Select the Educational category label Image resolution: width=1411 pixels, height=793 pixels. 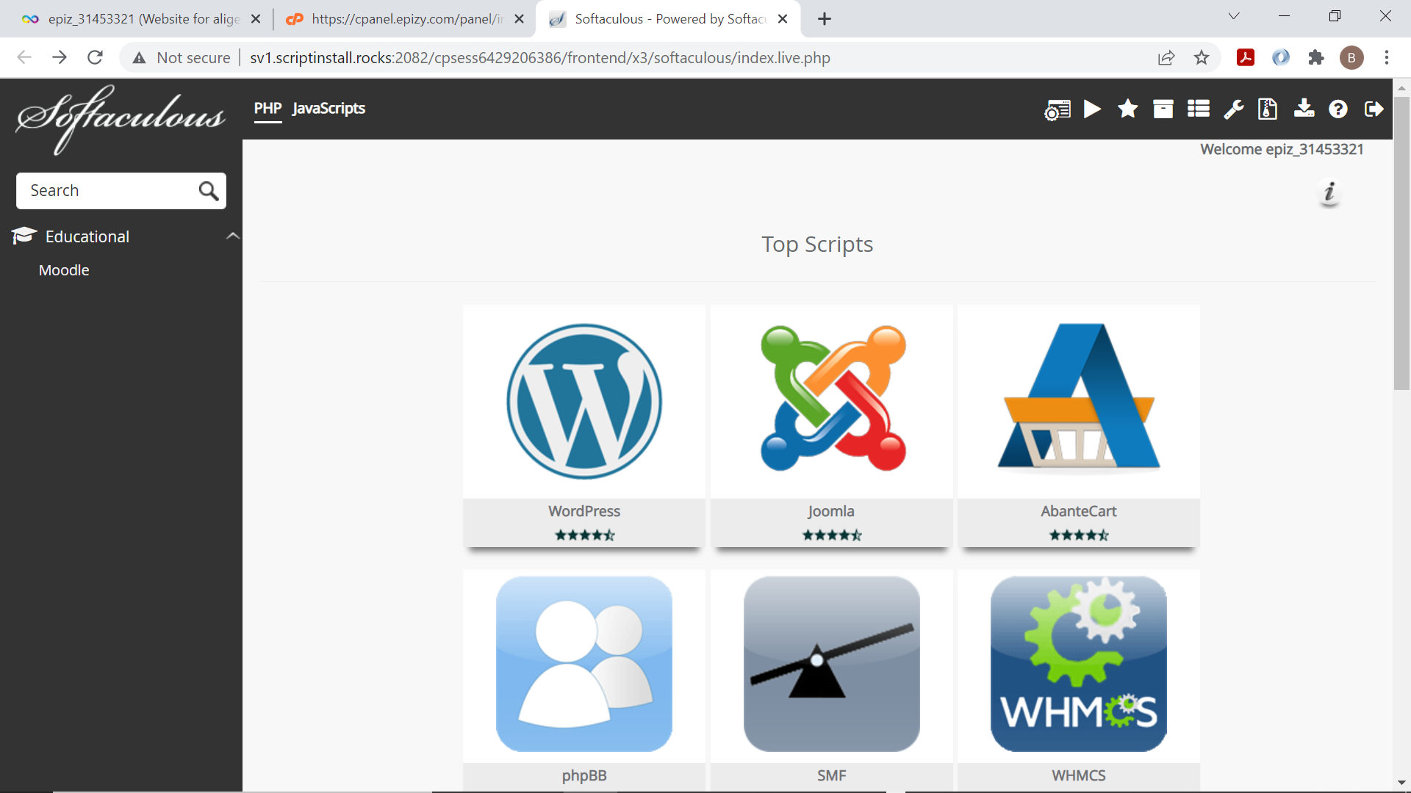point(87,236)
